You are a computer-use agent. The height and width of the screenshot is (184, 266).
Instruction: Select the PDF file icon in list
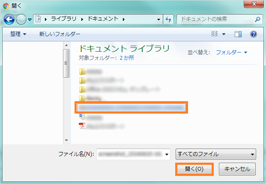[x=82, y=126]
